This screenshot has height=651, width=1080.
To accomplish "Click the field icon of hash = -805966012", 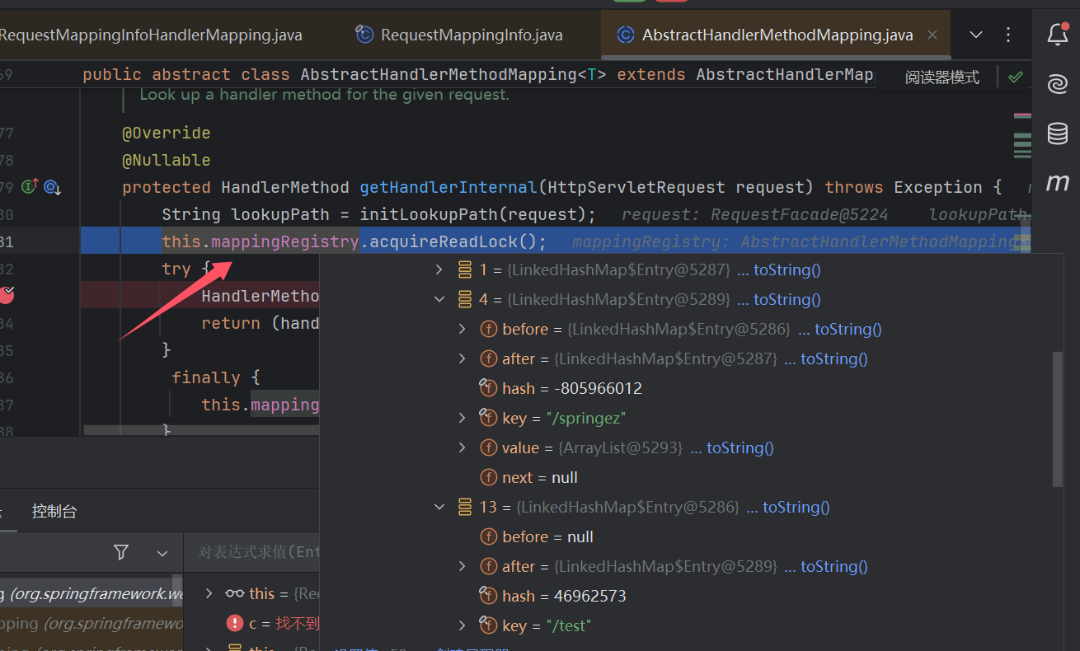I will [x=488, y=387].
